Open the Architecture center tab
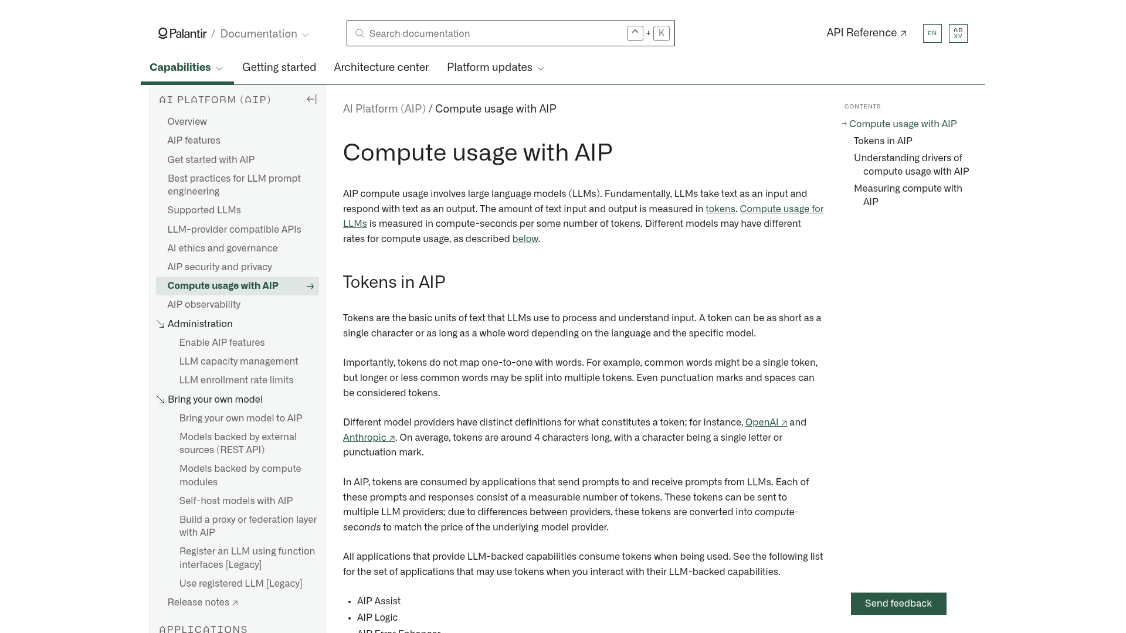 pos(381,67)
